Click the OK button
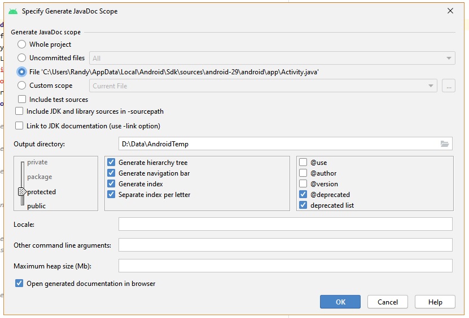This screenshot has width=469, height=318. pos(340,302)
